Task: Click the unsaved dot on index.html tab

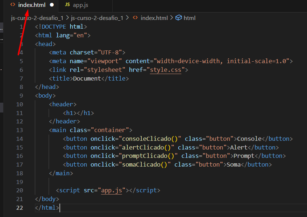Action: point(52,5)
